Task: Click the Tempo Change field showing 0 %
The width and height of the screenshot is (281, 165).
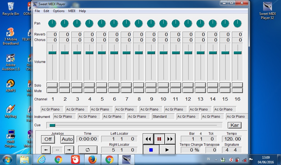Action: point(191,150)
